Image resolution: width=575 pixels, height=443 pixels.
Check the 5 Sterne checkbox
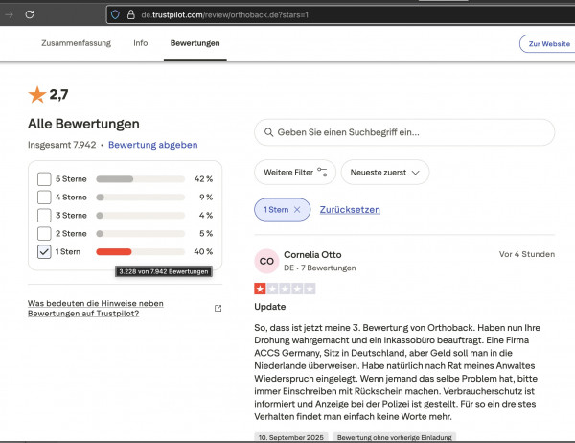tap(44, 179)
